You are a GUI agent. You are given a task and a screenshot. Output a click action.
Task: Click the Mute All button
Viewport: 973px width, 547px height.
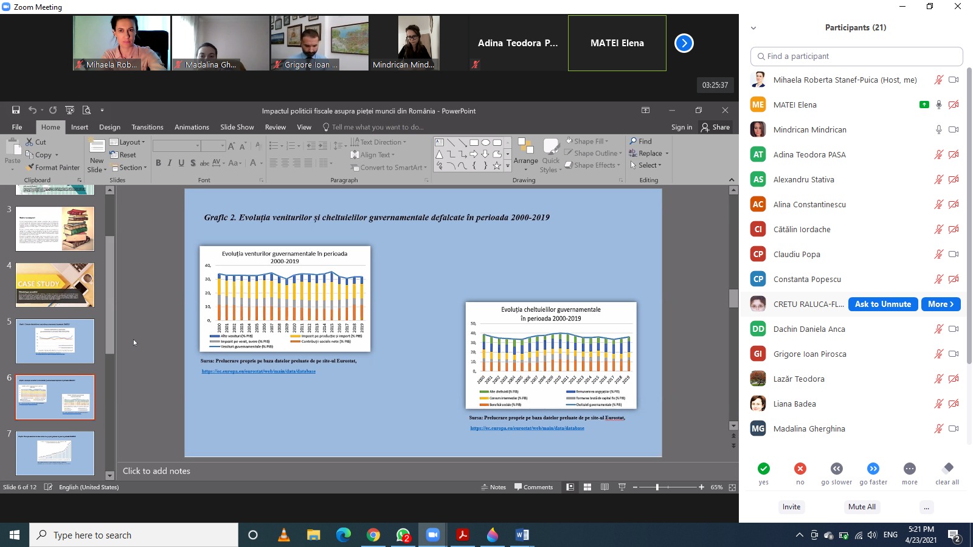(862, 507)
